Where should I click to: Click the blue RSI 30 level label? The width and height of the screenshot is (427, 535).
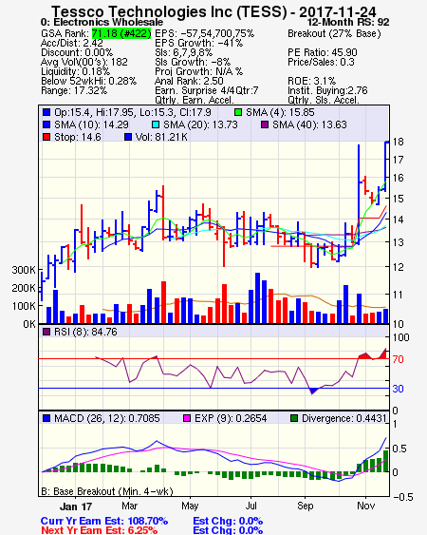[398, 389]
